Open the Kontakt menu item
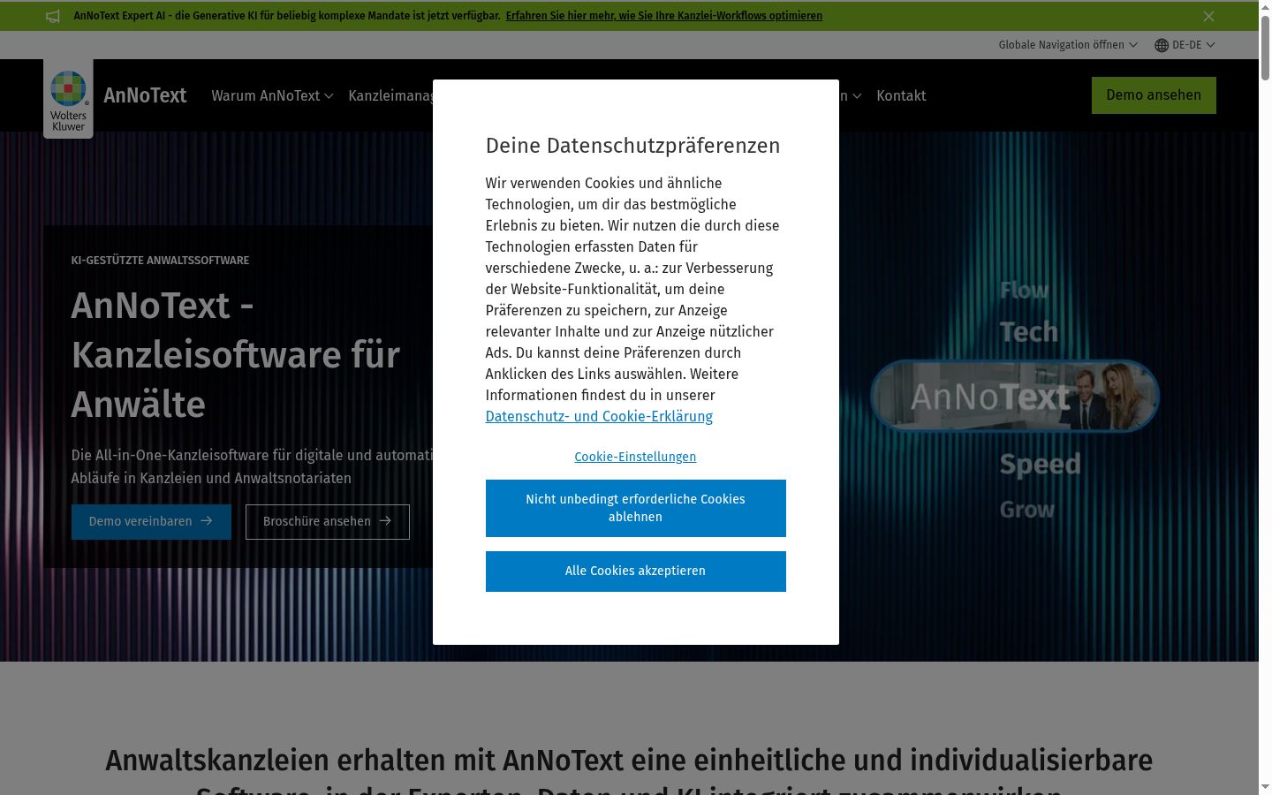Image resolution: width=1272 pixels, height=795 pixels. coord(901,95)
